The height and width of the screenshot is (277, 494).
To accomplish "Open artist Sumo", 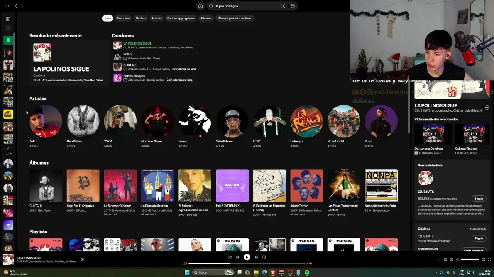I will 195,121.
